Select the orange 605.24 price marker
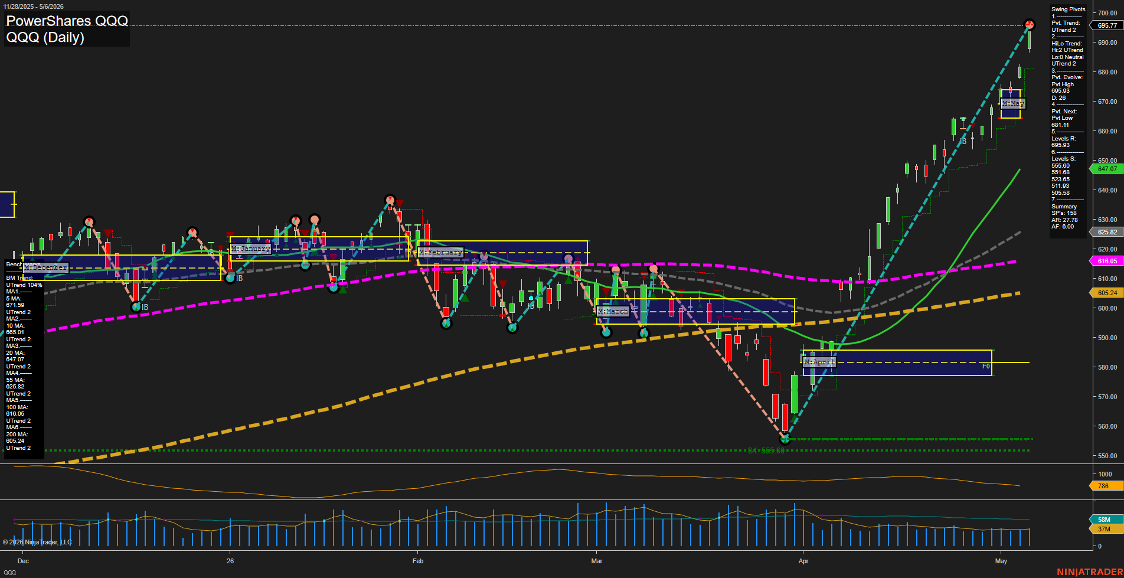Image resolution: width=1124 pixels, height=578 pixels. point(1107,293)
